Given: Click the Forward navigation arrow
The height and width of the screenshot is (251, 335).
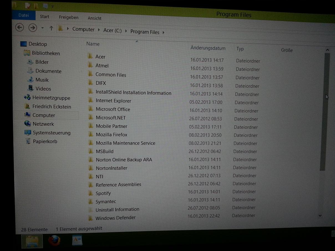Looking at the screenshot, I should tap(33, 28).
